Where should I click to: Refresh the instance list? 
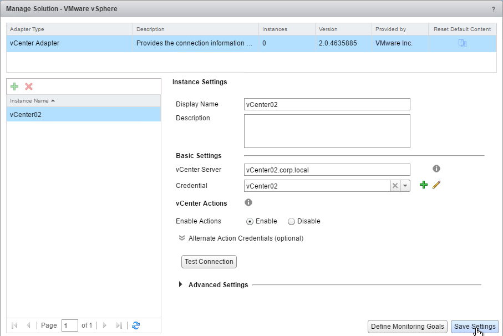(136, 325)
